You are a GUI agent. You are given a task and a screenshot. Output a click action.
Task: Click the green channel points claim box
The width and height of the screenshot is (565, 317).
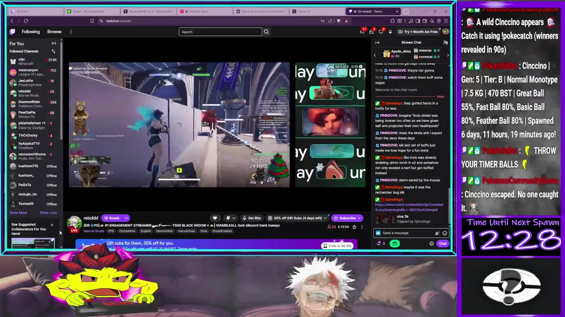click(395, 243)
